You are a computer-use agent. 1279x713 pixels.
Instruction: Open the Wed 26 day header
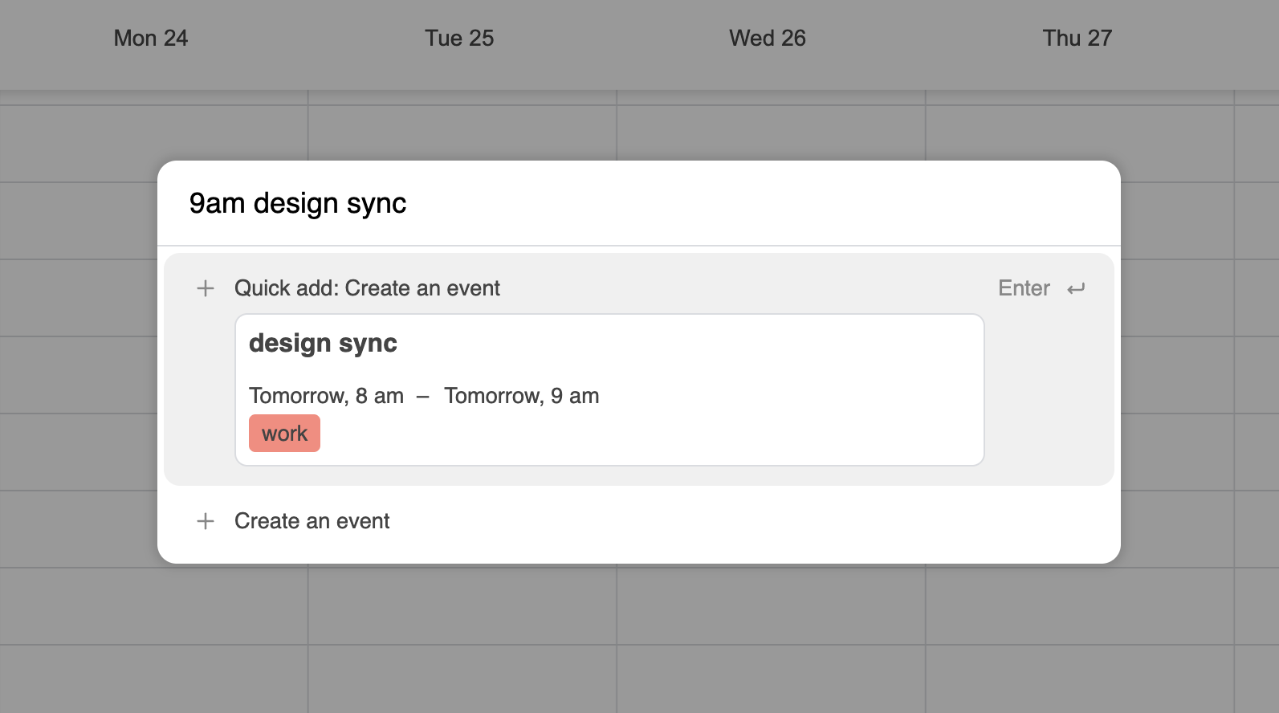pos(768,39)
